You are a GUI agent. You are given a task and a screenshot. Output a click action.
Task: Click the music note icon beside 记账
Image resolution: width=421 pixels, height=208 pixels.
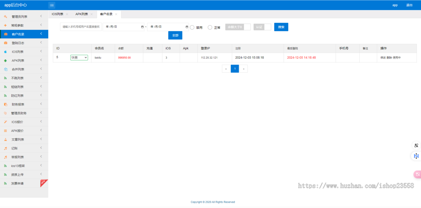point(5,148)
